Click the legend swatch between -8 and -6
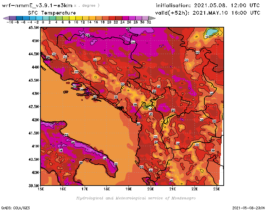 click(19, 18)
